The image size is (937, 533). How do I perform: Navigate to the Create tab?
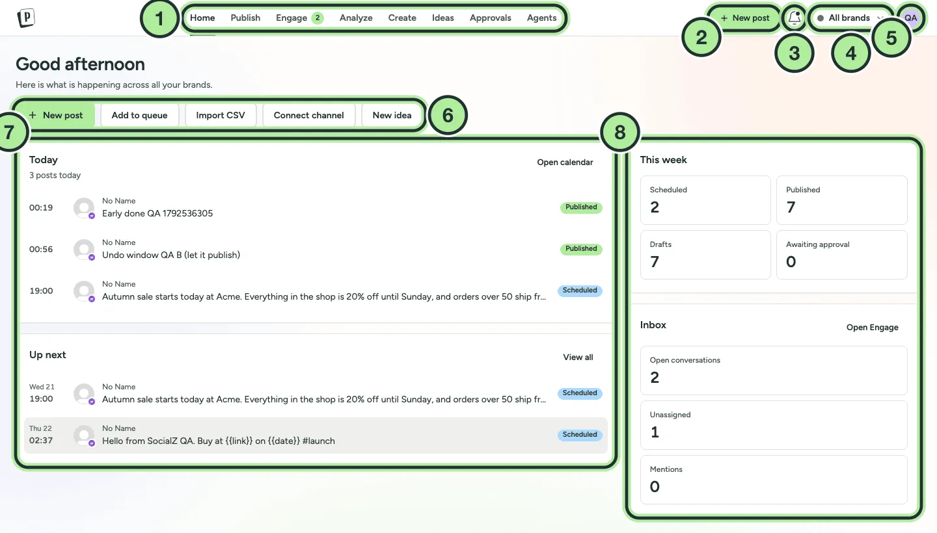click(x=402, y=18)
